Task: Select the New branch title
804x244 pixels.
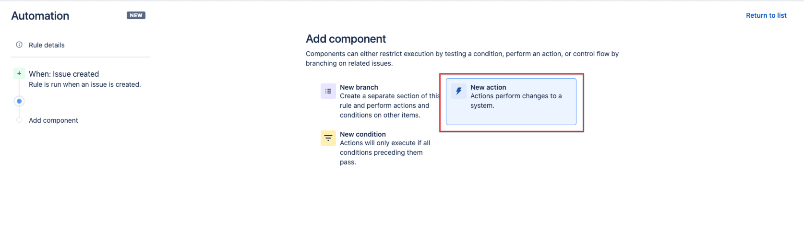Action: 359,87
